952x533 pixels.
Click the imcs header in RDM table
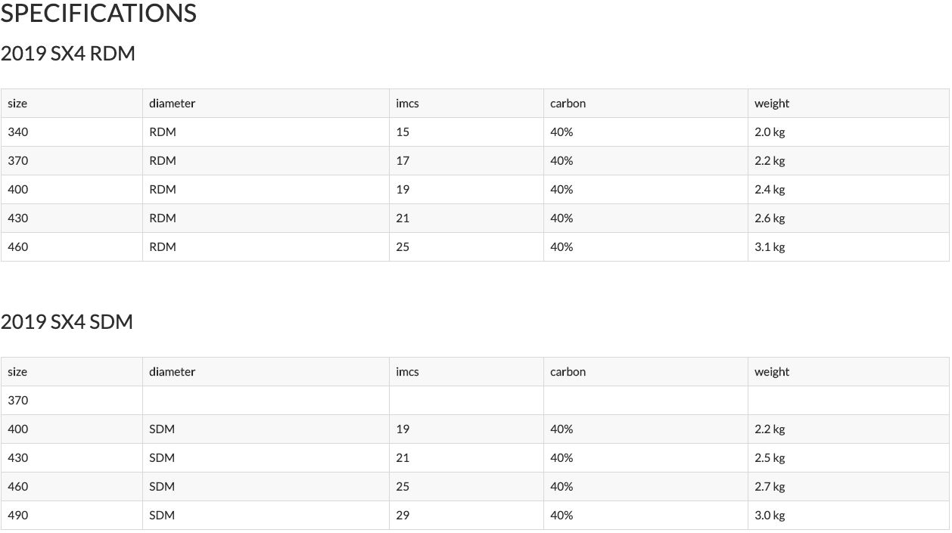coord(407,104)
